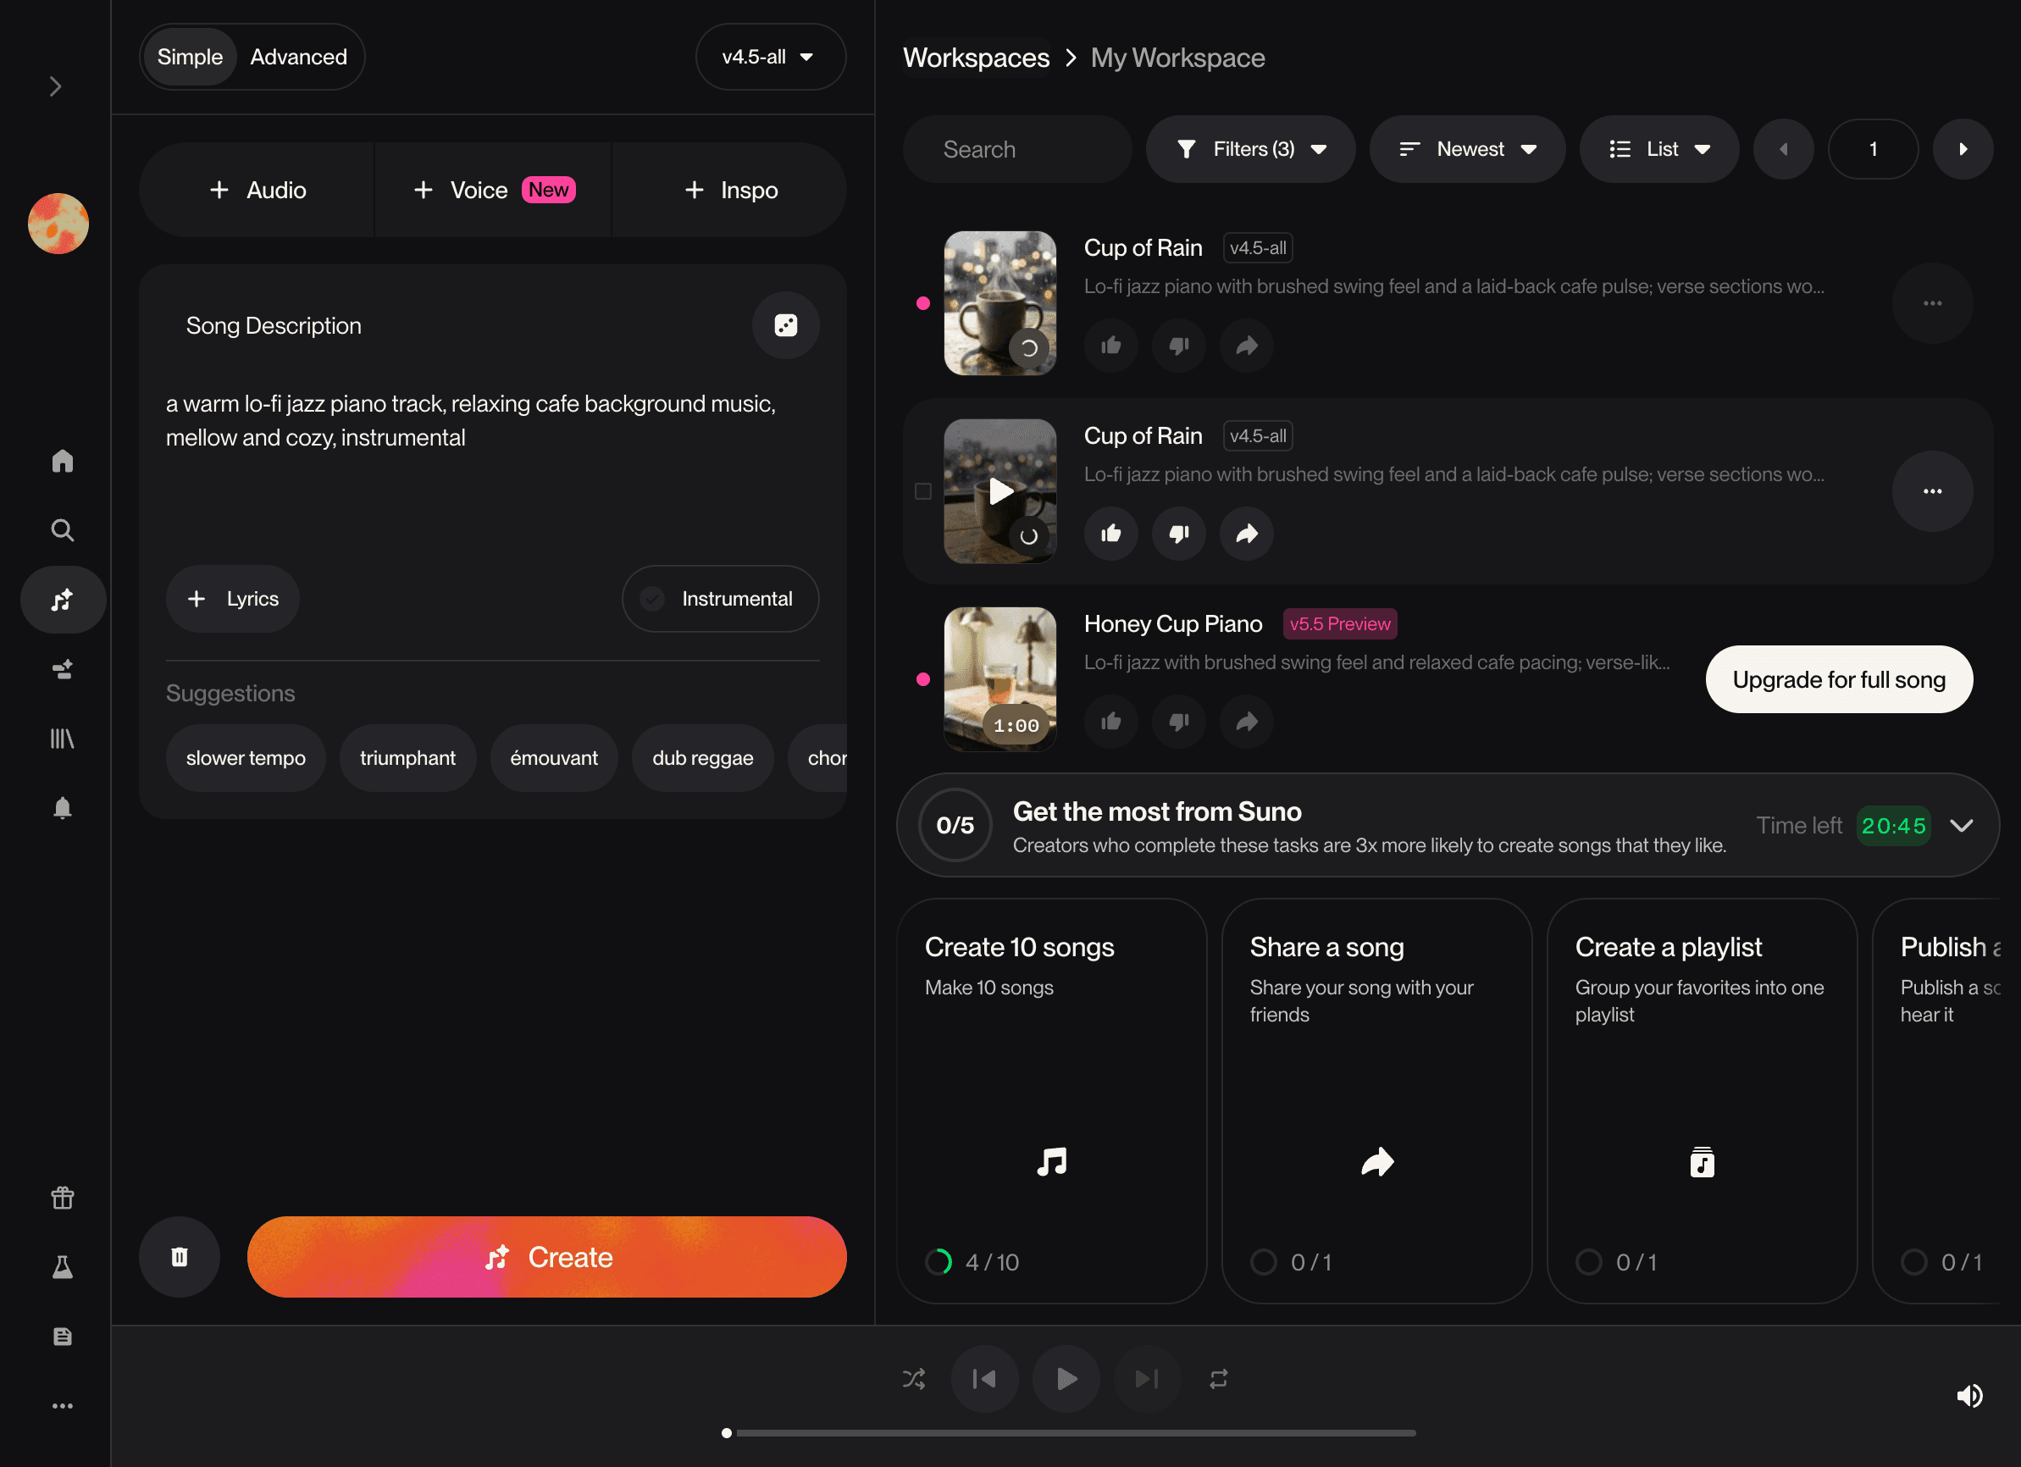Go to the previous page arrow
2021x1467 pixels.
[1783, 149]
